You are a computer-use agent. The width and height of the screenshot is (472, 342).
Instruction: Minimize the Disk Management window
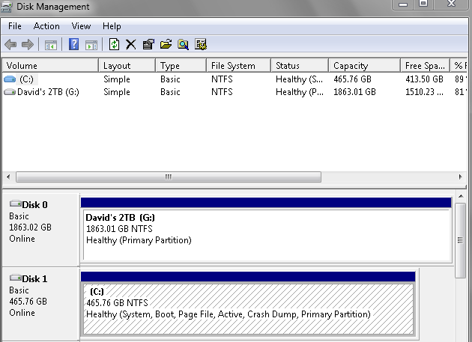pyautogui.click(x=403, y=4)
